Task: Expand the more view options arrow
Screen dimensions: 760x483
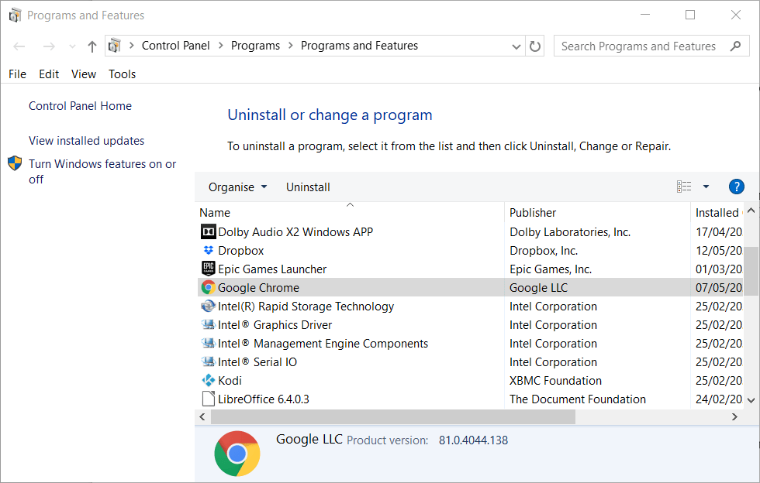Action: pos(706,187)
